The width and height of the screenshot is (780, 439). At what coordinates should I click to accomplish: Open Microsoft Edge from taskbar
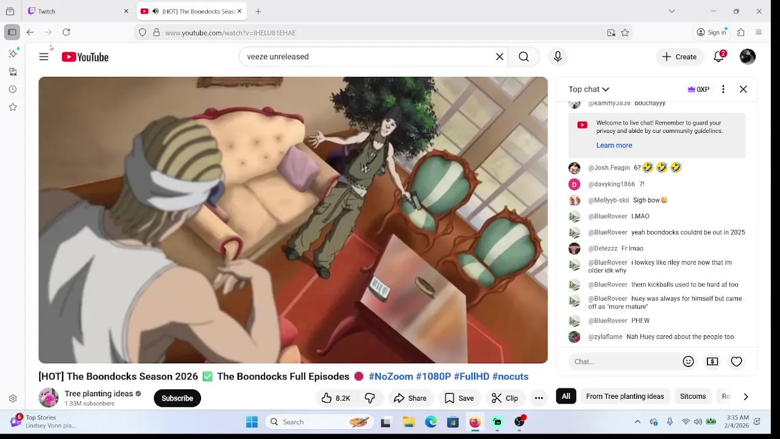coord(431,422)
